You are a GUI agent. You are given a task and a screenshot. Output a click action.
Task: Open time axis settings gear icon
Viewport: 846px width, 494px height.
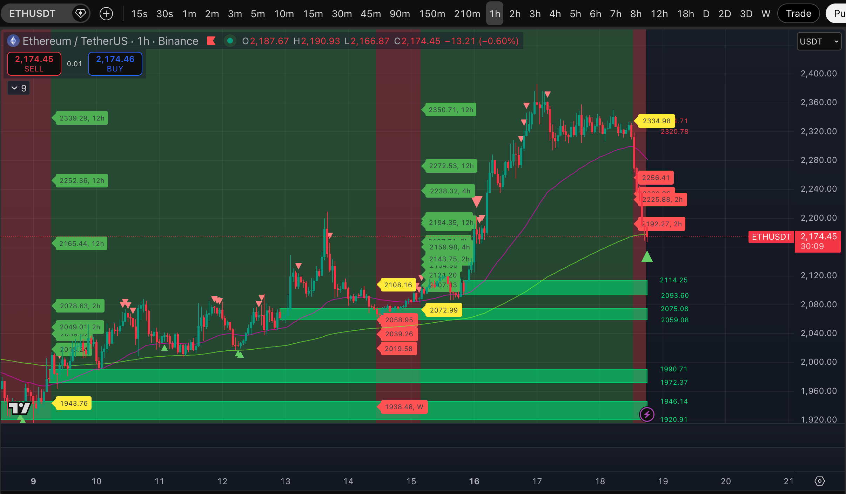819,481
